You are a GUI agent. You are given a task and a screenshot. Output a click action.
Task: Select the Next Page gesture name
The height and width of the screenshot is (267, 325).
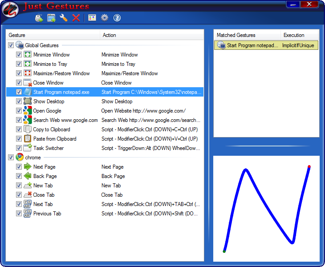tap(45, 167)
